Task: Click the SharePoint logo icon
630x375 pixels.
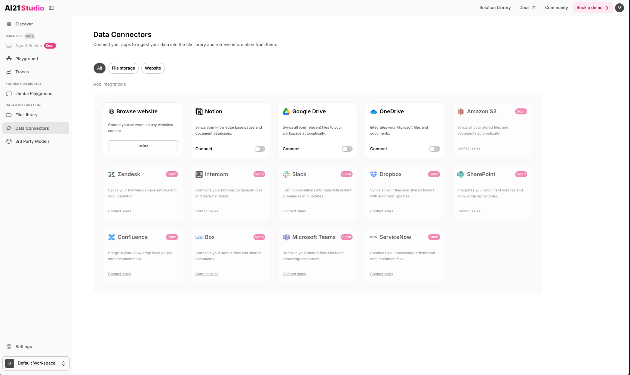Action: pyautogui.click(x=461, y=174)
